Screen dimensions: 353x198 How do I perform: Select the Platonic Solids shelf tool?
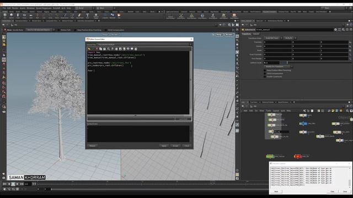(x=96, y=16)
